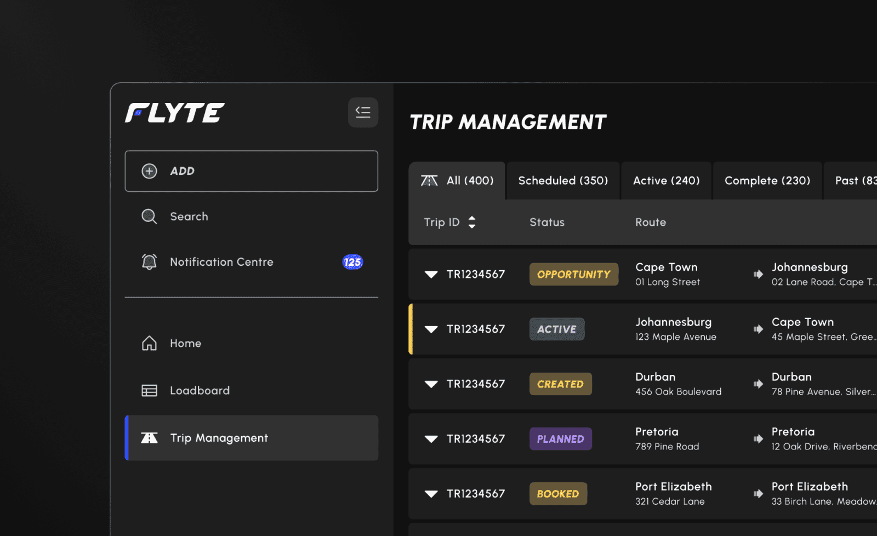Switch to the Scheduled trips tab
Viewport: 877px width, 536px height.
pos(563,180)
